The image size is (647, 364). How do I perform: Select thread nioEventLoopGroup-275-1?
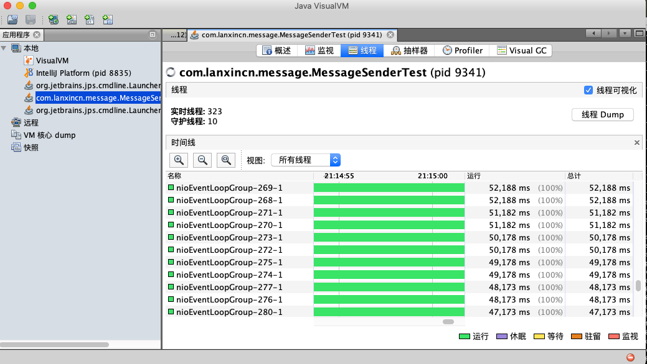(x=229, y=262)
